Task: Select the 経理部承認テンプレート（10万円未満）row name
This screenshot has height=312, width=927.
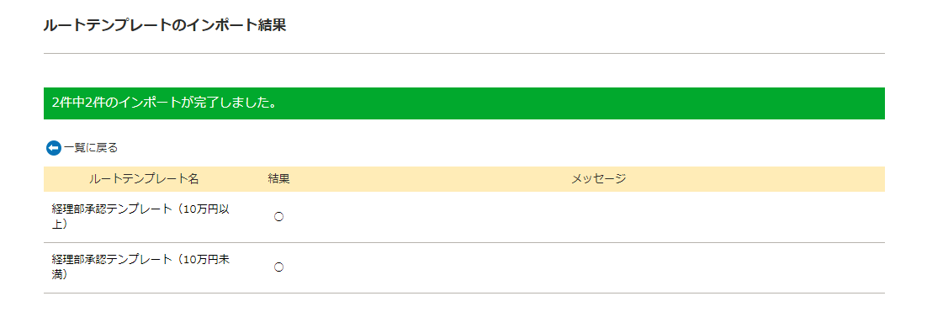Action: click(x=140, y=267)
